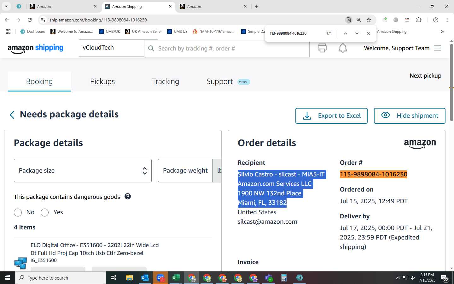Open the bookmarks apps grid icon

click(8, 32)
